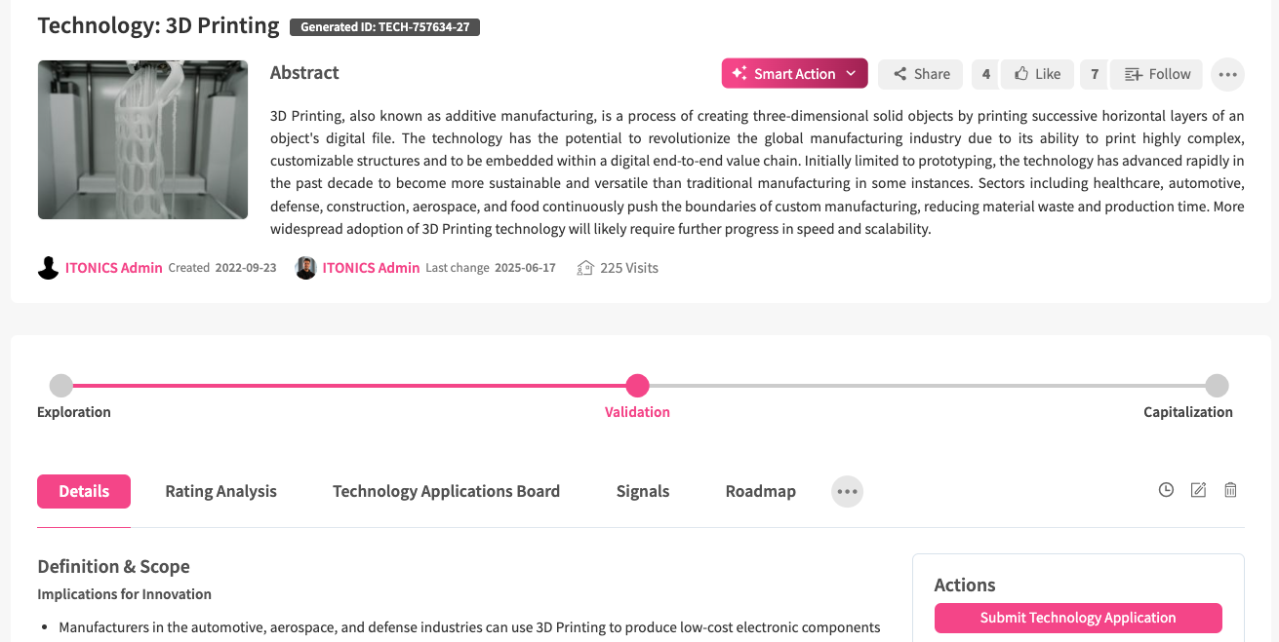The image size is (1279, 642).
Task: Click the visits house icon
Action: [585, 268]
